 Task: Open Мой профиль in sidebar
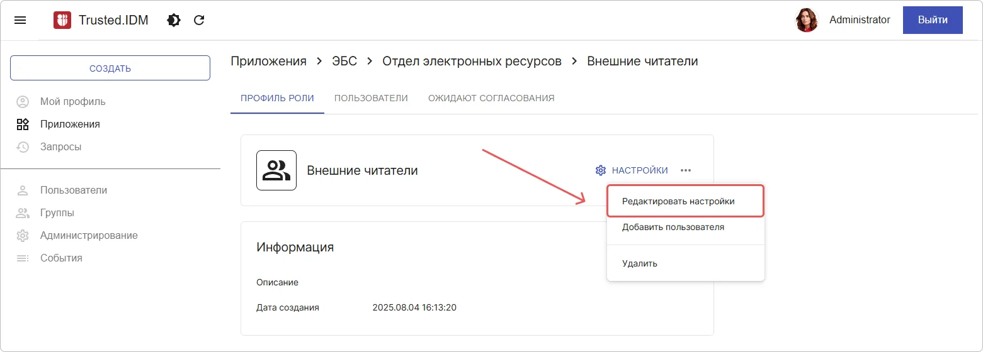coord(72,101)
